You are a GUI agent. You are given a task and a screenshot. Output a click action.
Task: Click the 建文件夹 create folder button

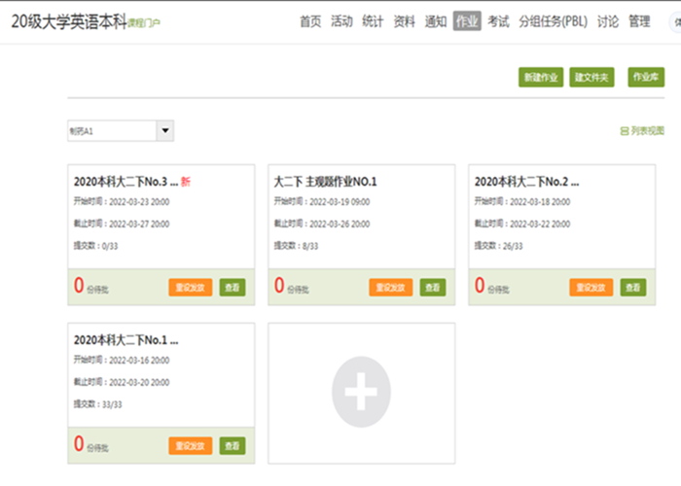click(x=592, y=78)
